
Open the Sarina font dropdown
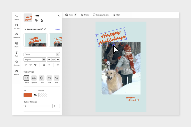click(x=42, y=54)
